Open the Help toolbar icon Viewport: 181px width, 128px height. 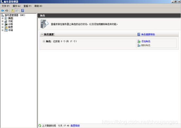(x=23, y=10)
